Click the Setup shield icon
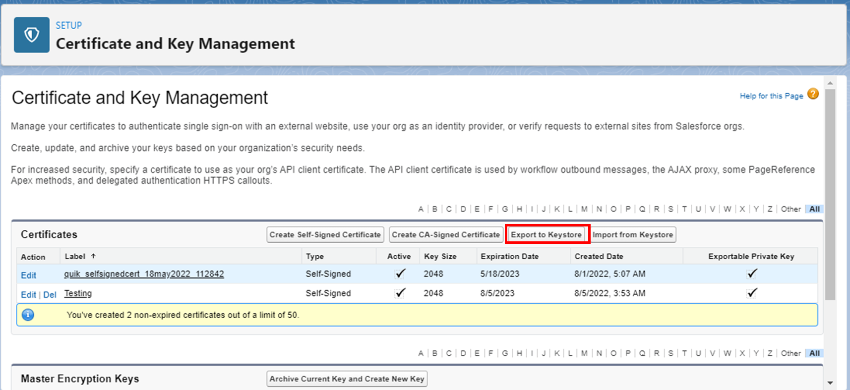 (32, 35)
